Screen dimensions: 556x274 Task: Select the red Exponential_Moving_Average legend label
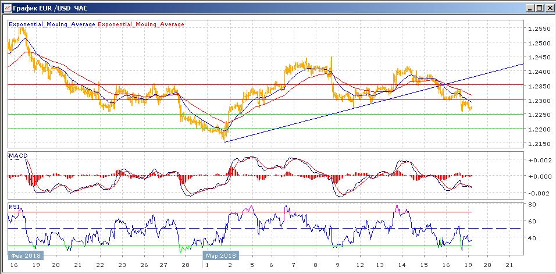coord(141,24)
